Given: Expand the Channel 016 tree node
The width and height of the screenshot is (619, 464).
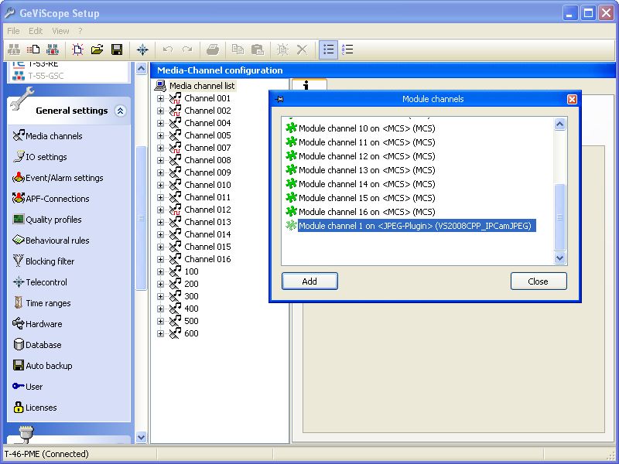Looking at the screenshot, I should click(161, 259).
